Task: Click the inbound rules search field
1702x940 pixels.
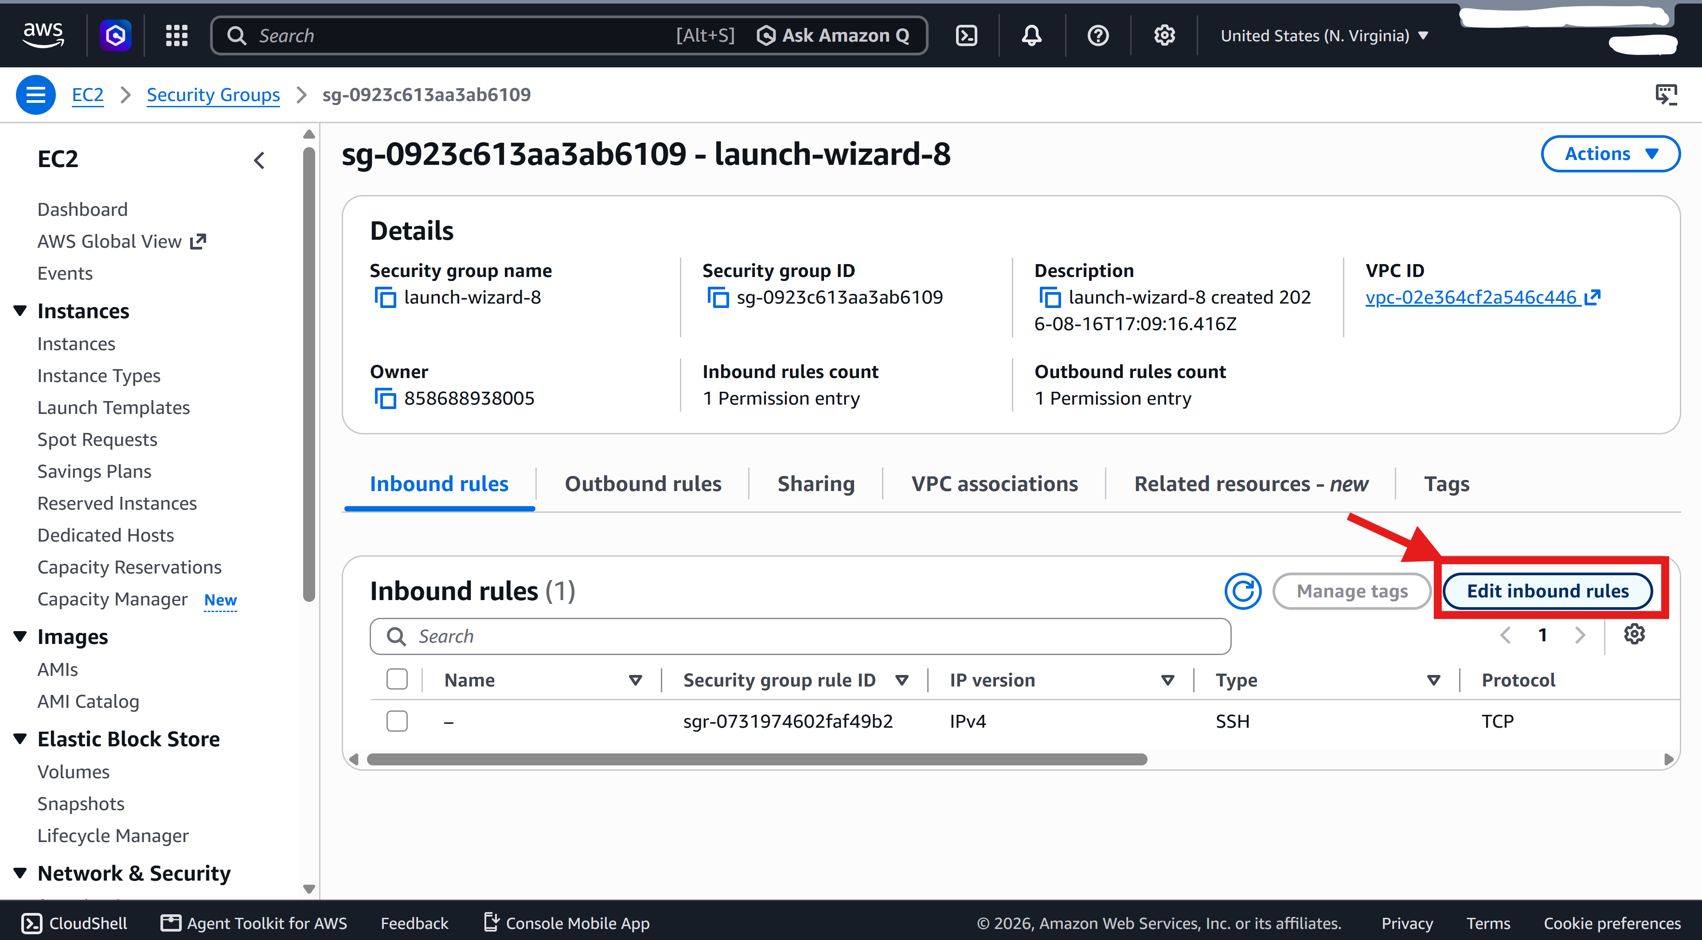Action: tap(800, 636)
